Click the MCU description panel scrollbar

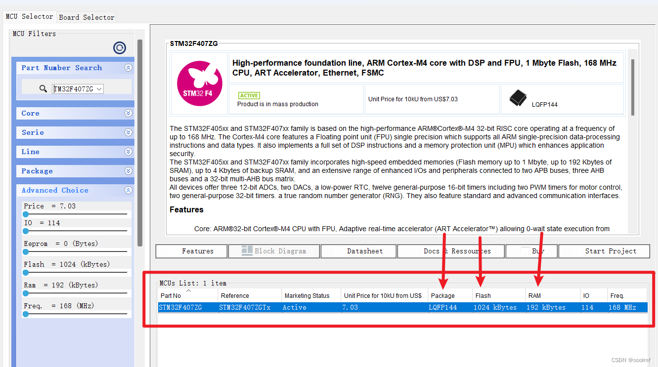632,87
